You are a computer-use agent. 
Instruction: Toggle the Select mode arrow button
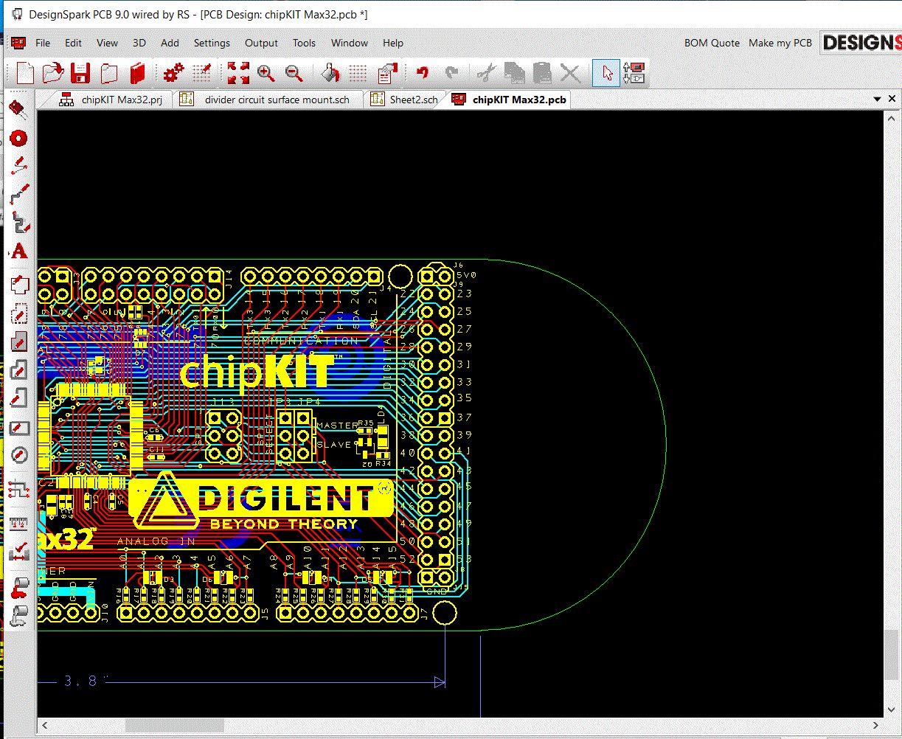tap(606, 73)
